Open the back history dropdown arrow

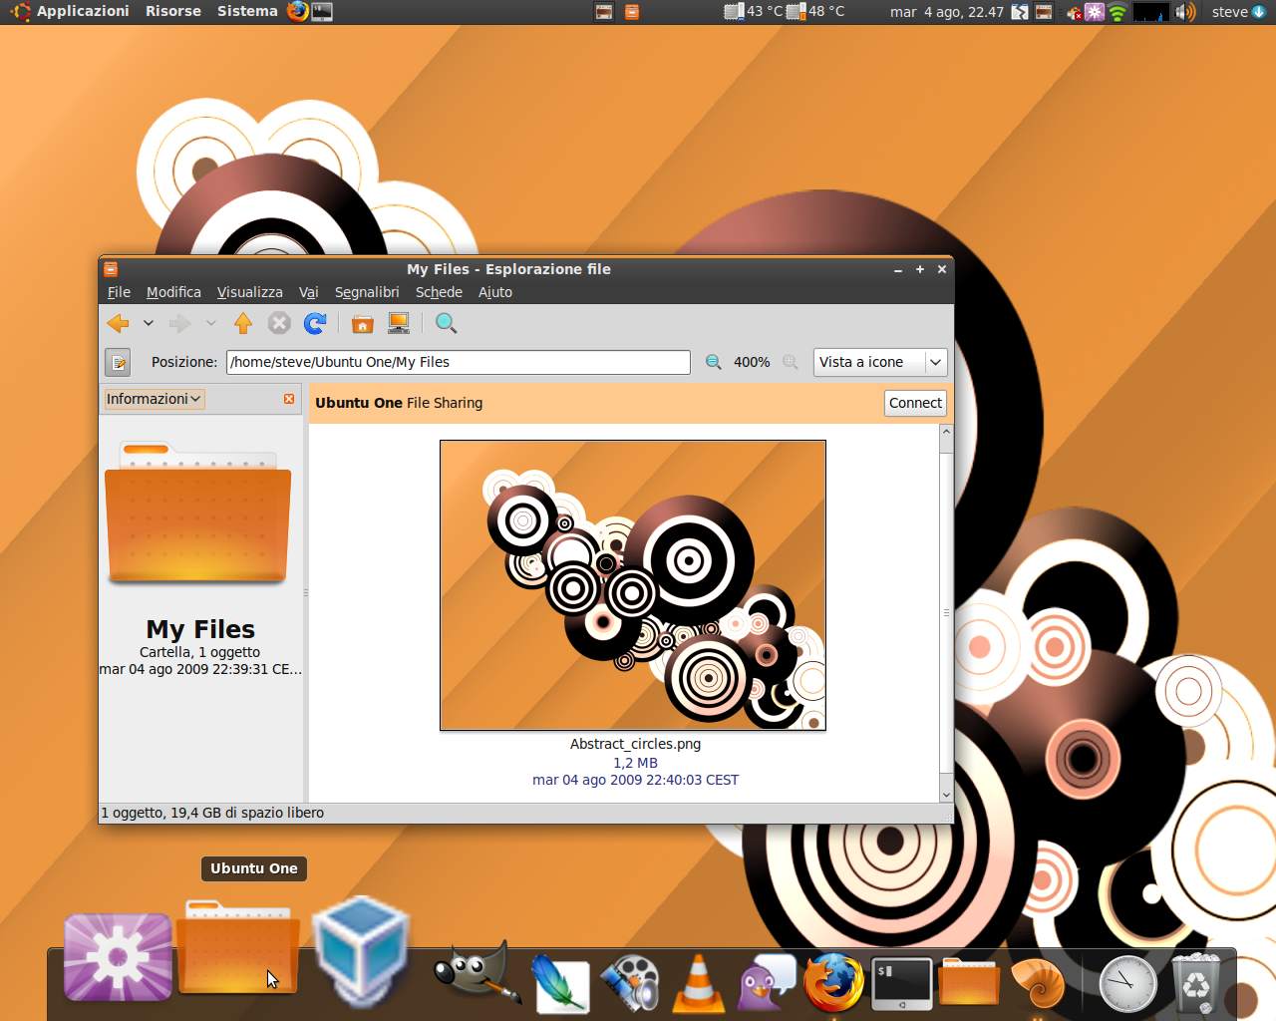click(148, 323)
